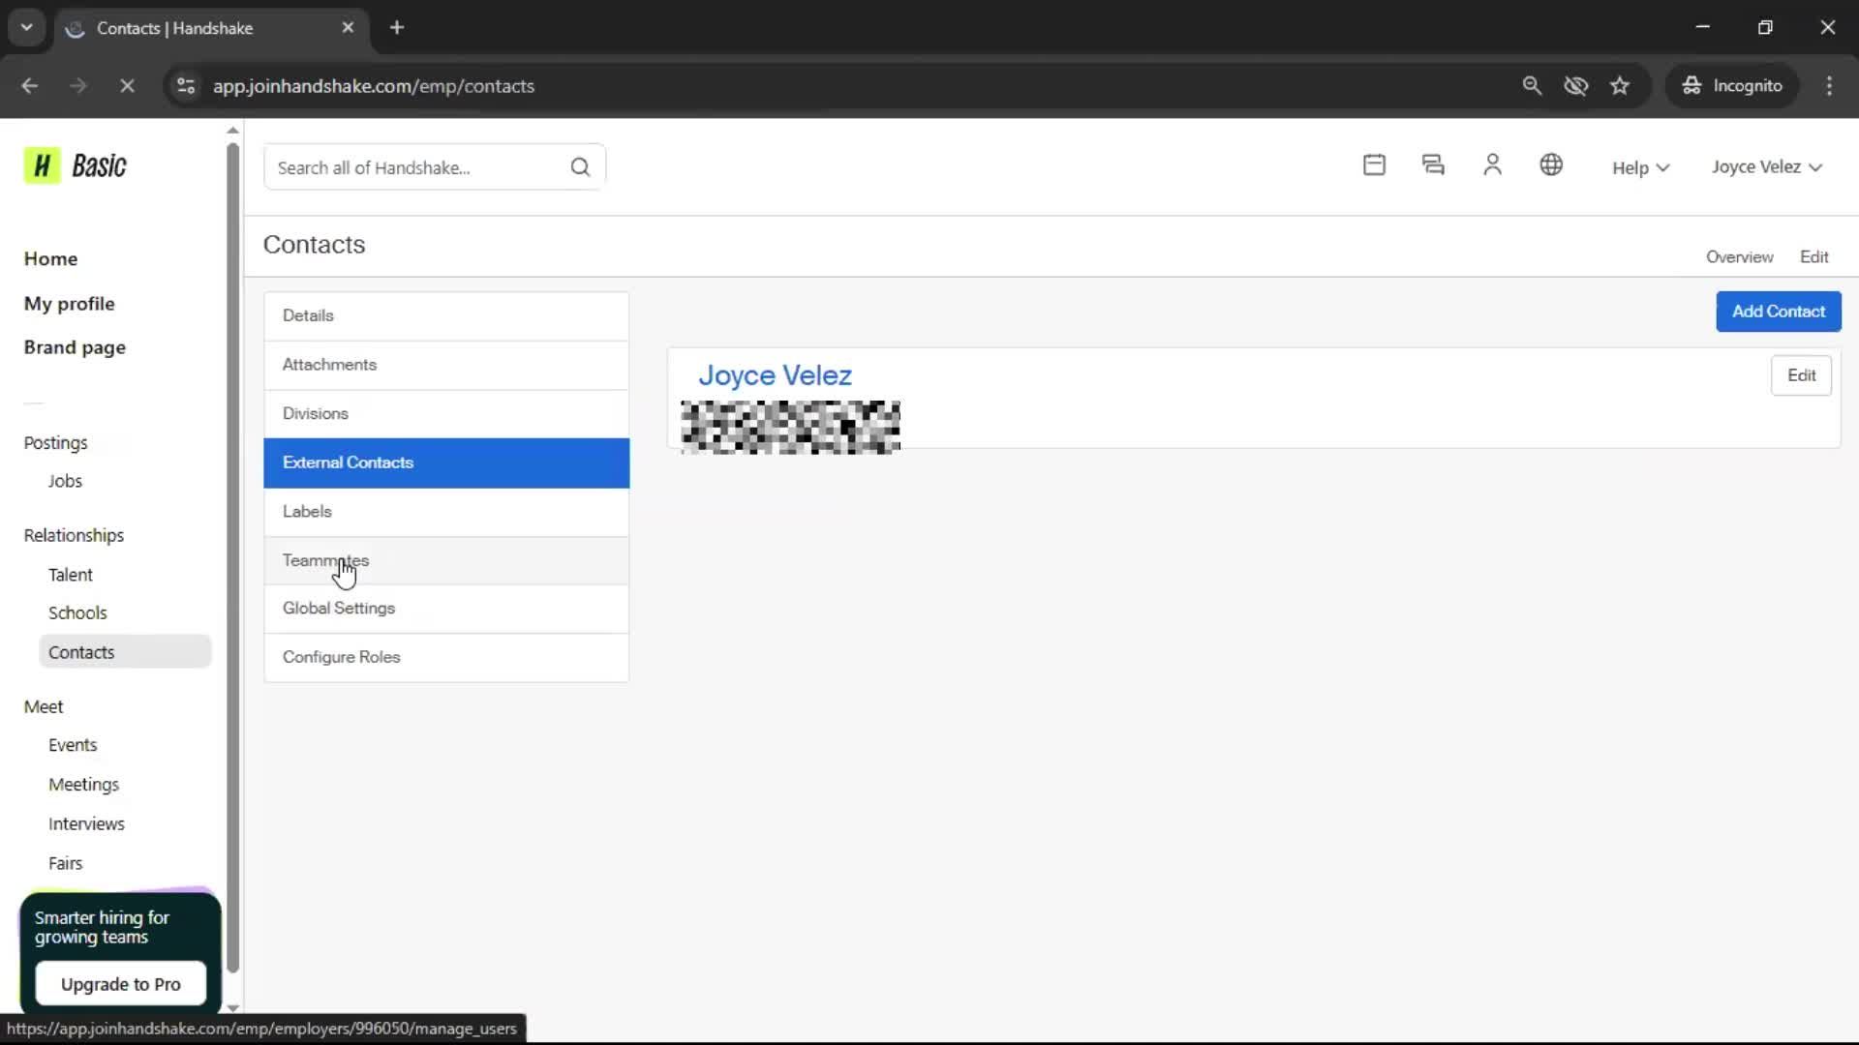Click the Relationships section label
Viewport: 1859px width, 1045px height.
pyautogui.click(x=74, y=536)
